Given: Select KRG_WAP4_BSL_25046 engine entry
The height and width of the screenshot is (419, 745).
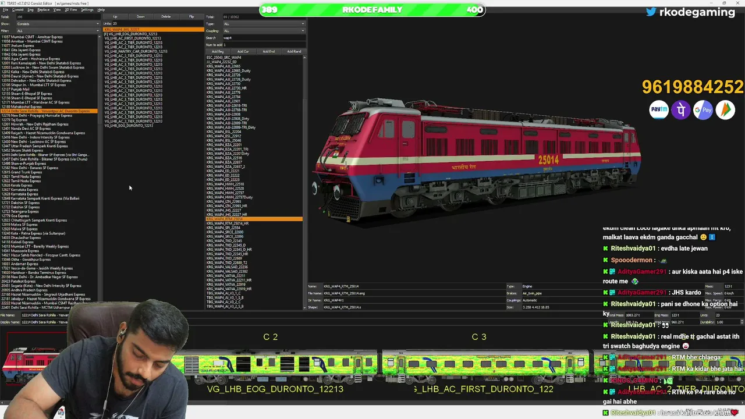Looking at the screenshot, I should pyautogui.click(x=224, y=141).
